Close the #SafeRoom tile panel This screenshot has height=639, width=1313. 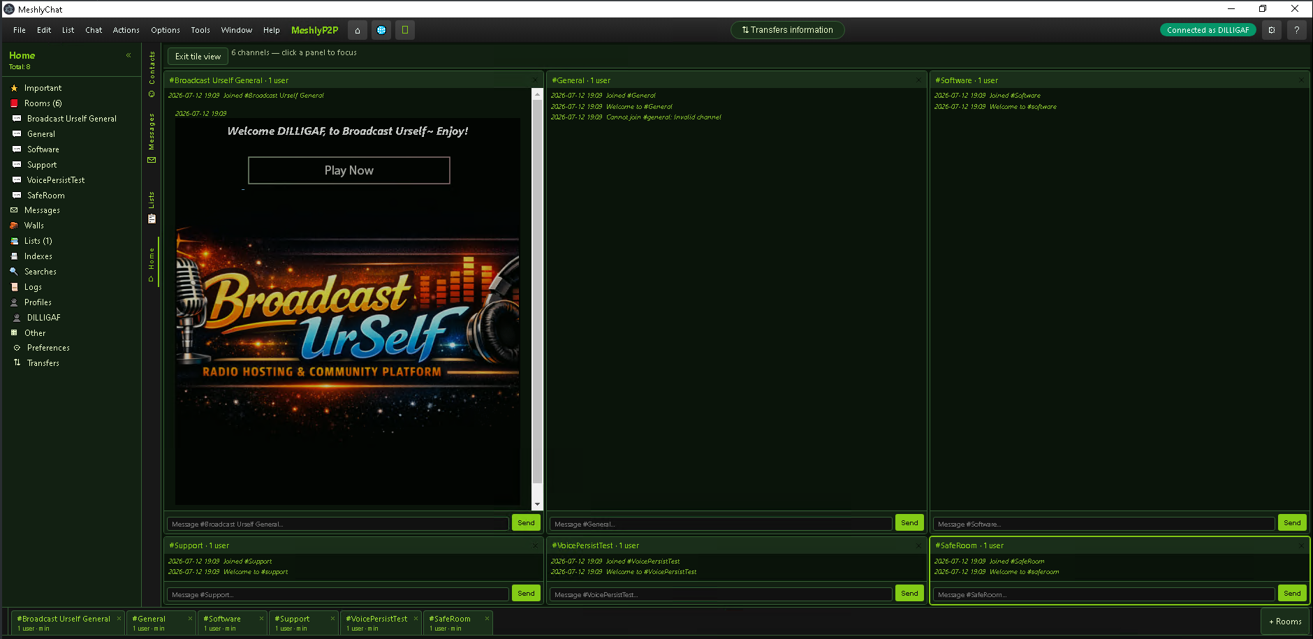coord(1301,545)
